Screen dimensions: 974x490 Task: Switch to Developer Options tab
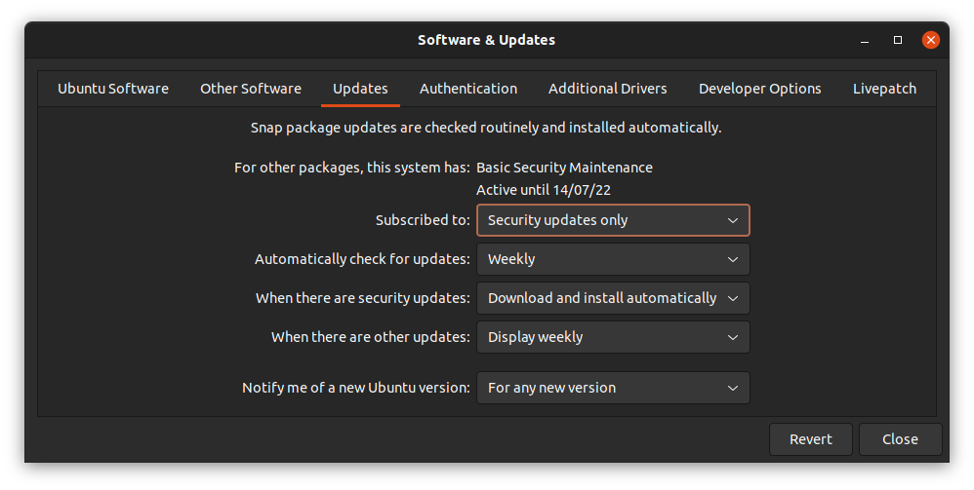click(x=759, y=89)
